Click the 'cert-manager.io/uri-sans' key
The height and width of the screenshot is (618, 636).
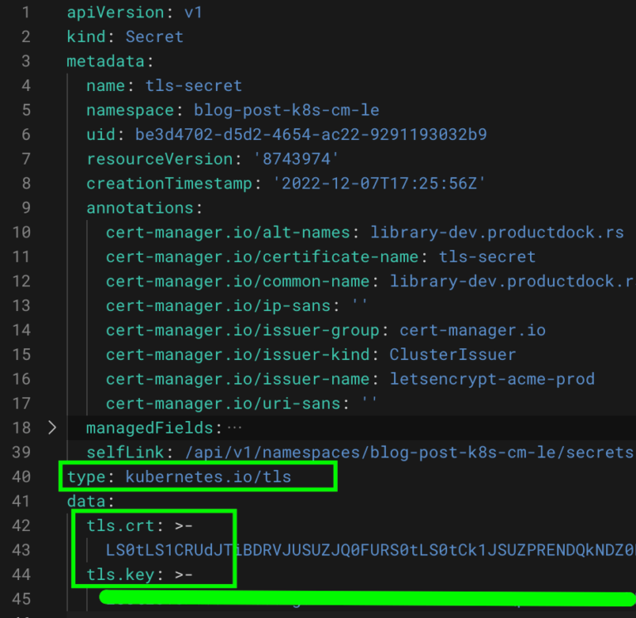tap(223, 403)
